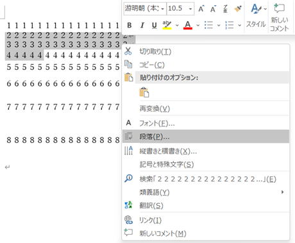Click the phonetic guide (ruby) icon
The image size is (295, 243).
coord(225,9)
